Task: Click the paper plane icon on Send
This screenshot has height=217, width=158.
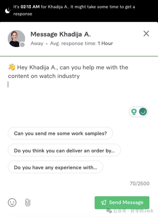Action: pyautogui.click(x=103, y=203)
